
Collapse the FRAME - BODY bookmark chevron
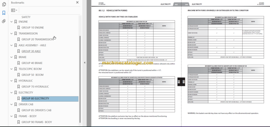[12, 116]
